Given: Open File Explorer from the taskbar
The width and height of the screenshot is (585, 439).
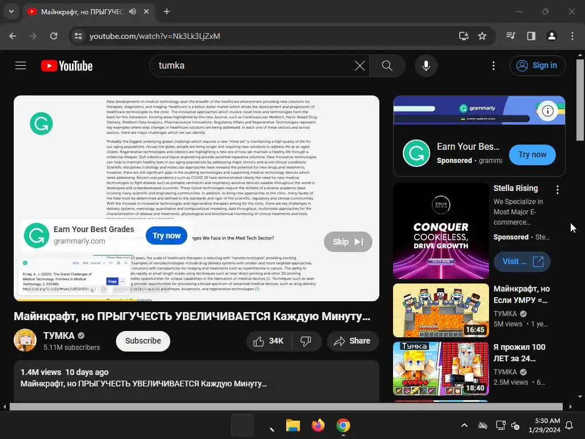Looking at the screenshot, I should coord(293,425).
